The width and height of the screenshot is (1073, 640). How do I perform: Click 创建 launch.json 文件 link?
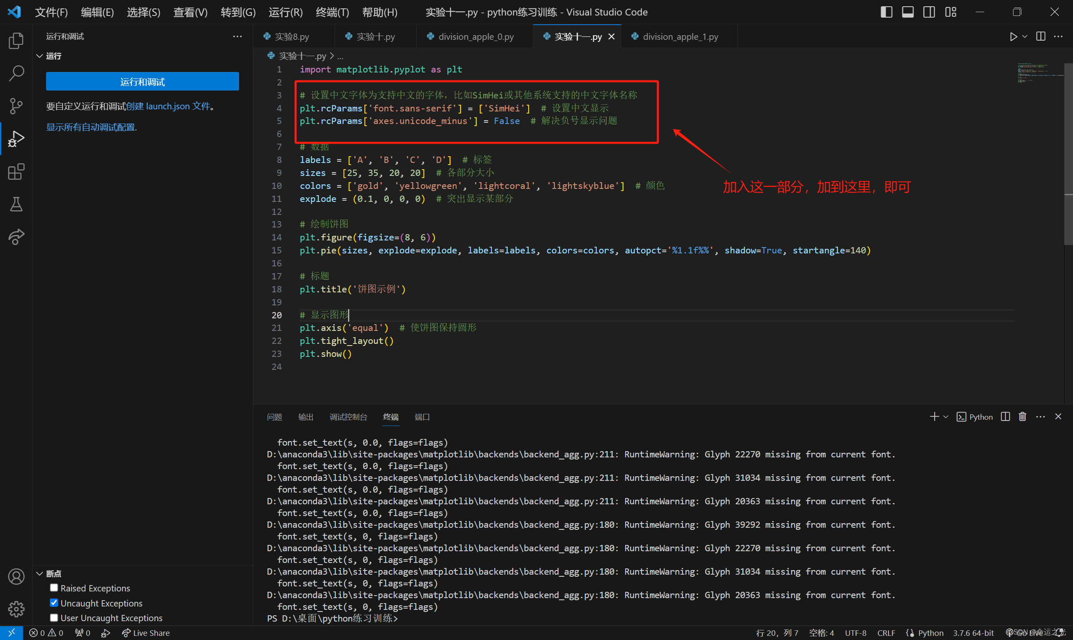pyautogui.click(x=168, y=106)
